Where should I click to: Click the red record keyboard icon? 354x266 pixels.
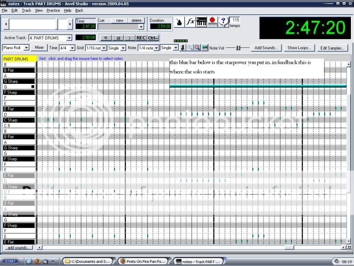[212, 22]
